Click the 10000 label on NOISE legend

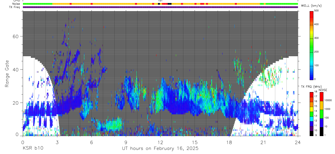coord(328,100)
